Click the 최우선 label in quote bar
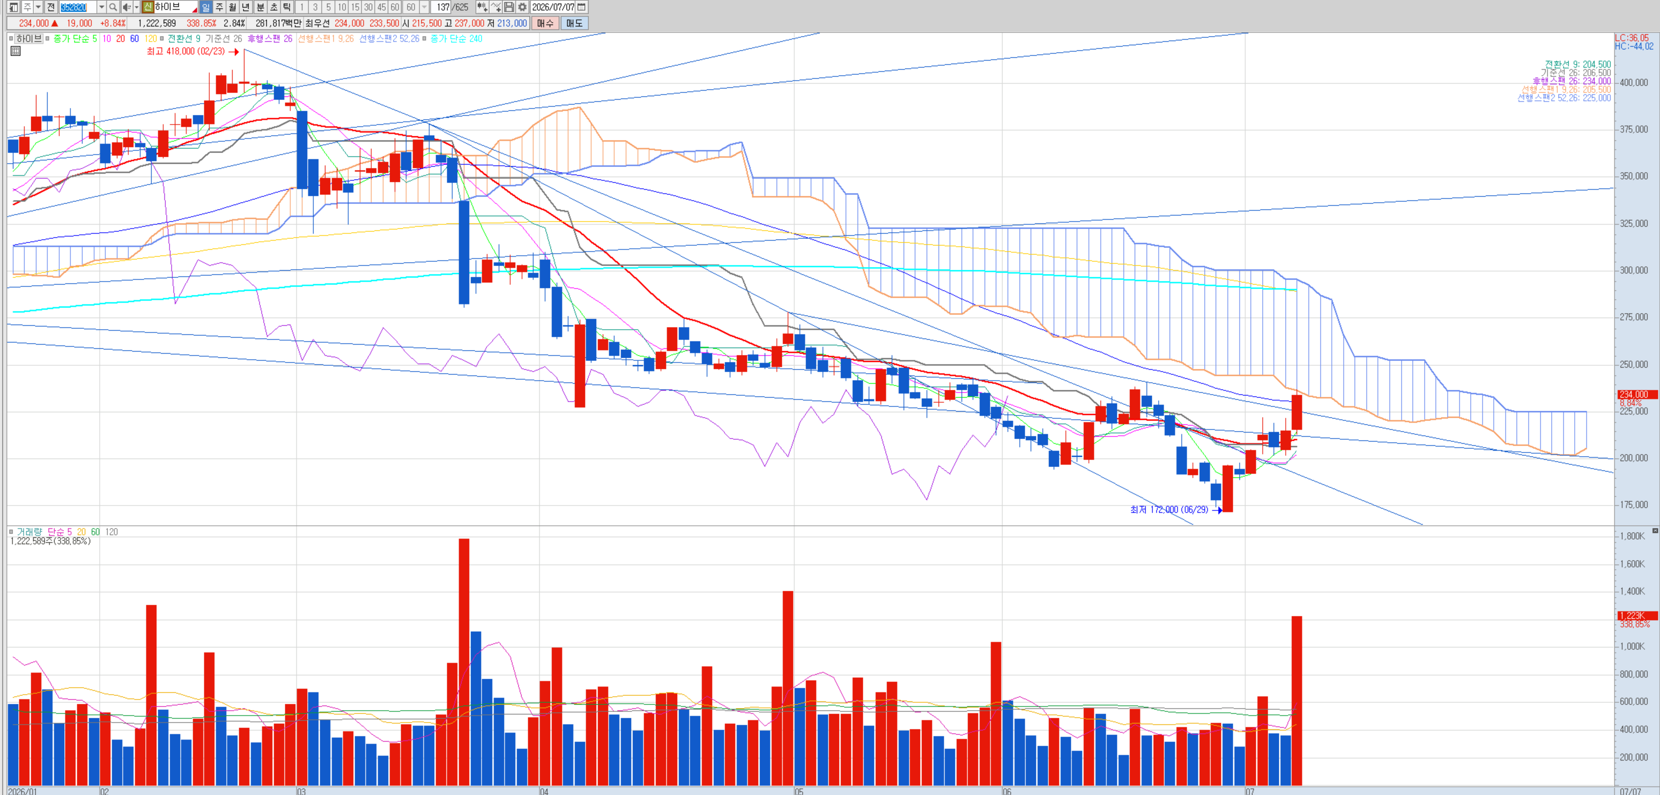 pos(318,23)
